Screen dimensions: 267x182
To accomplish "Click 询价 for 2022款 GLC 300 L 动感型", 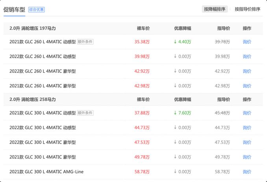I will (247, 128).
